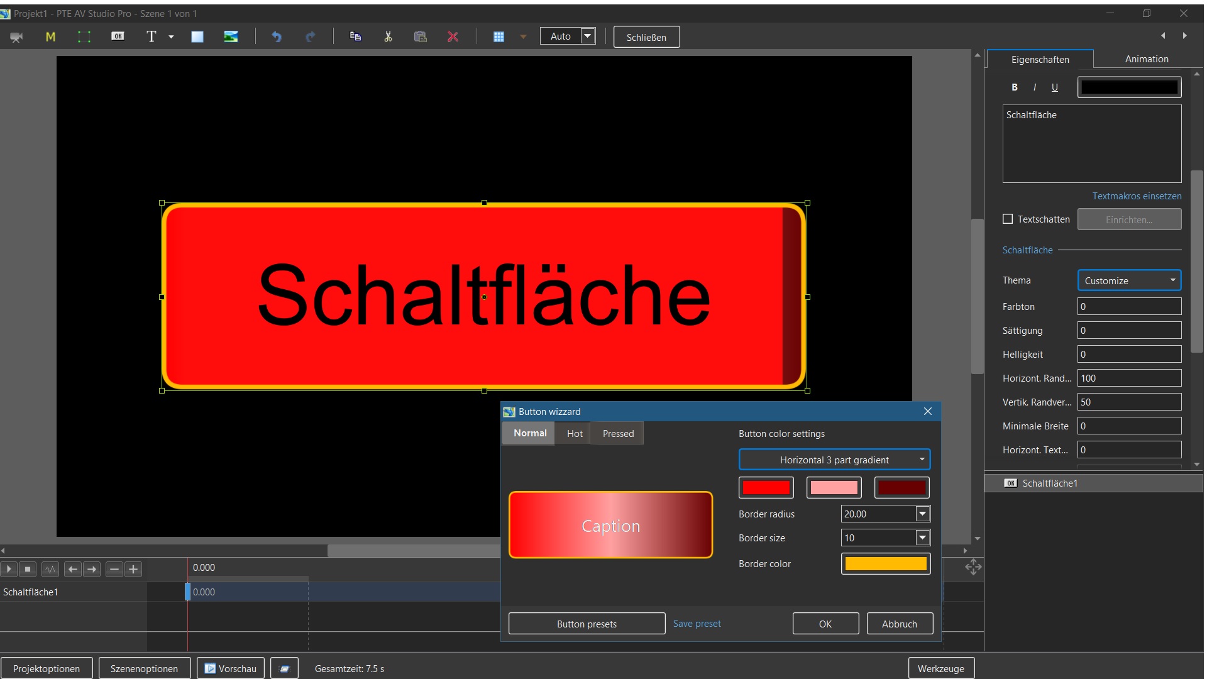Click the add image picture icon
Viewport: 1207px width, 679px height.
coord(231,36)
